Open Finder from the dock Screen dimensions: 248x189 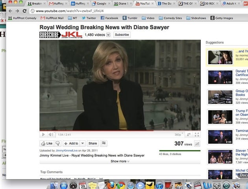tap(54, 185)
